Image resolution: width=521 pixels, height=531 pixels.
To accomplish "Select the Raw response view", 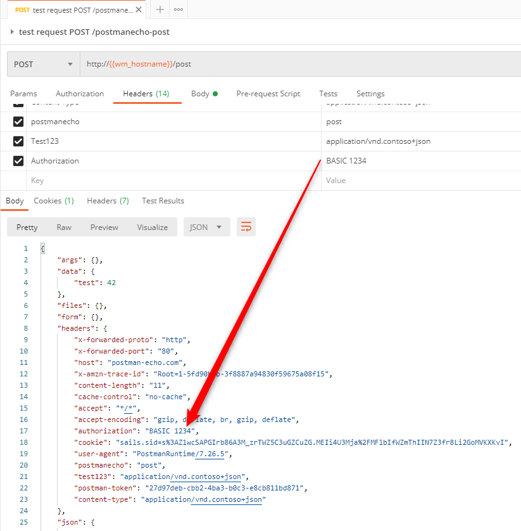I will (x=64, y=227).
